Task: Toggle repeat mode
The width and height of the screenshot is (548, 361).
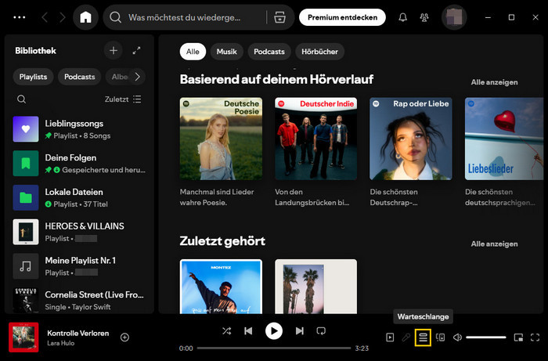Action: (x=321, y=330)
